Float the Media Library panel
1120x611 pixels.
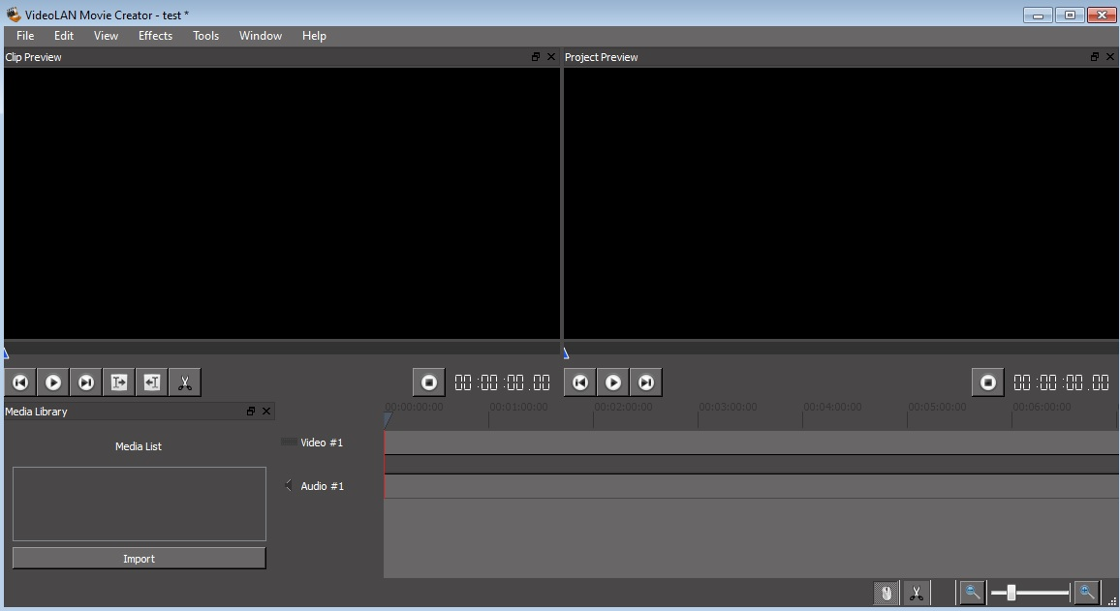[251, 412]
